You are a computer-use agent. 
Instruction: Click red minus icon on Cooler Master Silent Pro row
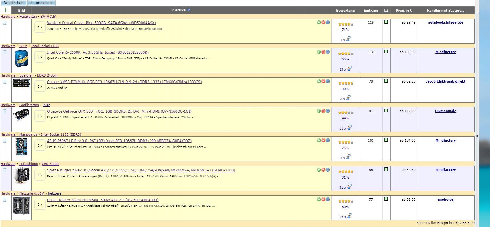pyautogui.click(x=323, y=199)
